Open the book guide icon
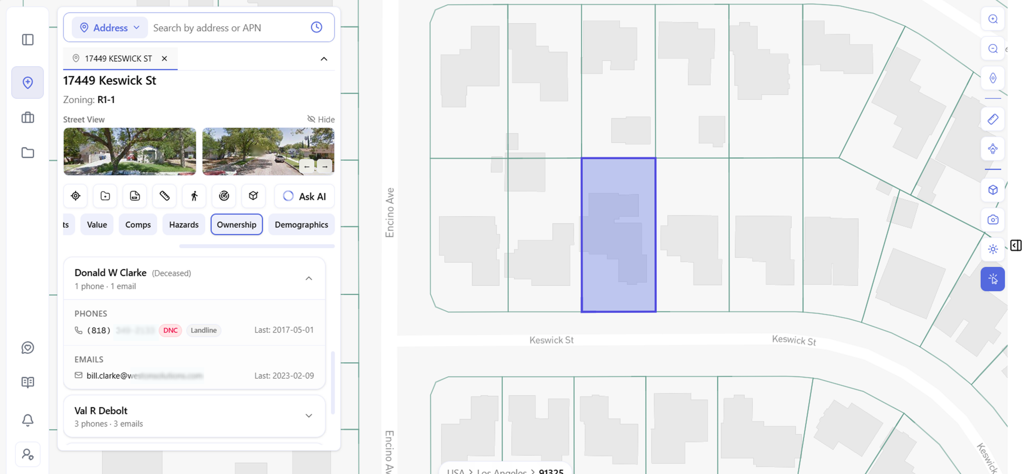 (x=28, y=382)
